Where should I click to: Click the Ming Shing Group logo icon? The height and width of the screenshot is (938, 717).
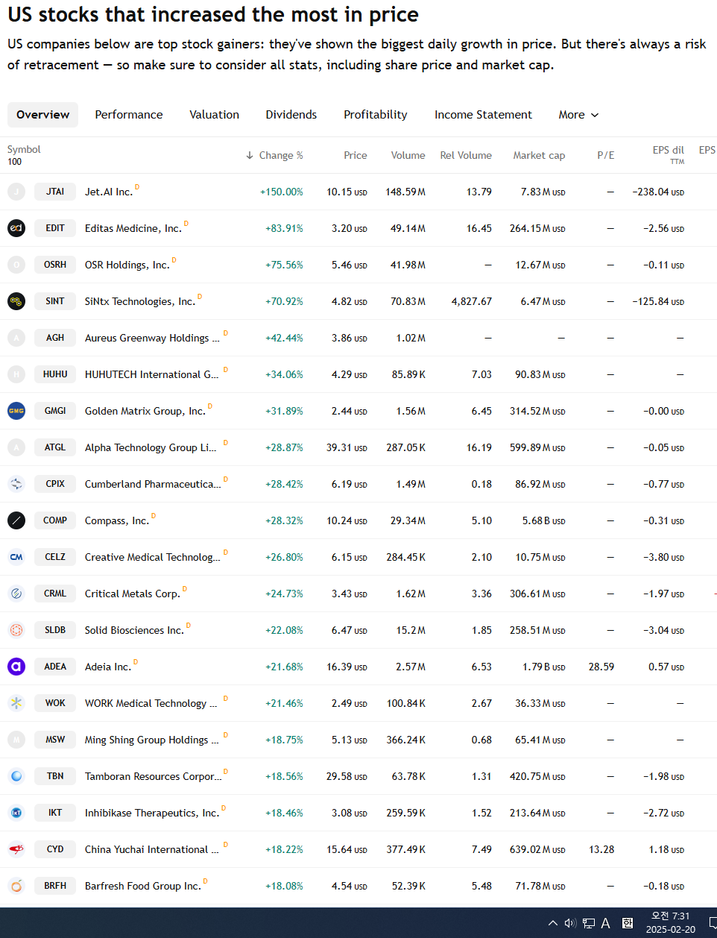[x=16, y=740]
